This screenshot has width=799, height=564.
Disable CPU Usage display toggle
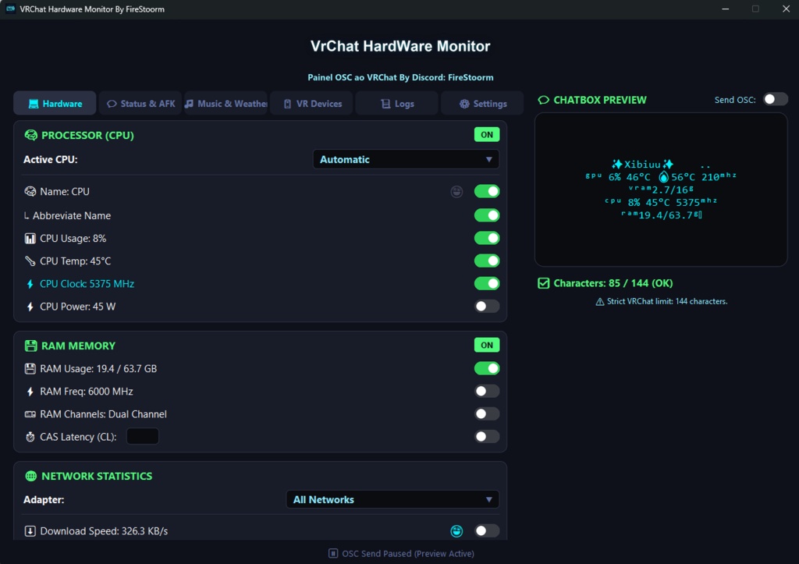click(x=487, y=238)
